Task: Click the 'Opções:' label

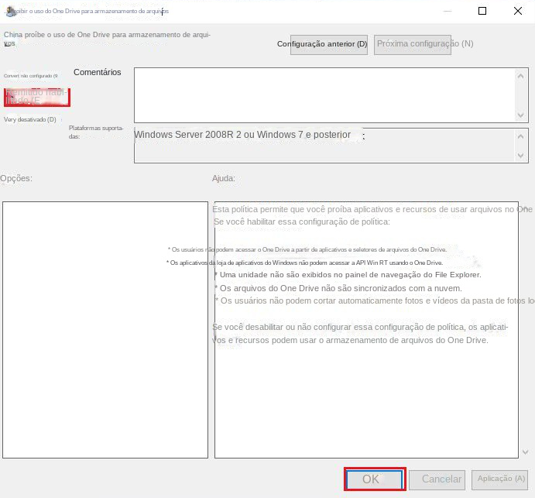Action: point(16,178)
